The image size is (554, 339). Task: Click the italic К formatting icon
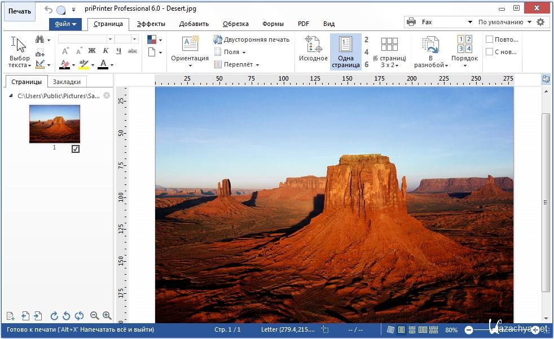point(105,51)
